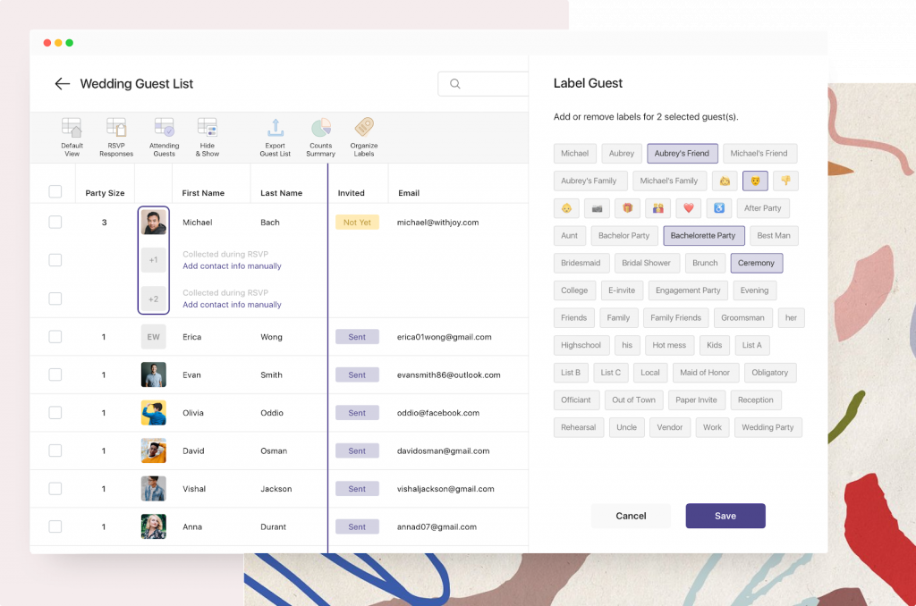Click Olivia Oddio's avatar photo

[154, 413]
